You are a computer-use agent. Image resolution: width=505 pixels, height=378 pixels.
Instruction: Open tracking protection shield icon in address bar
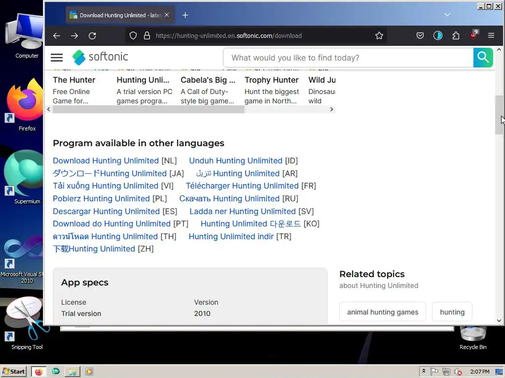click(133, 35)
